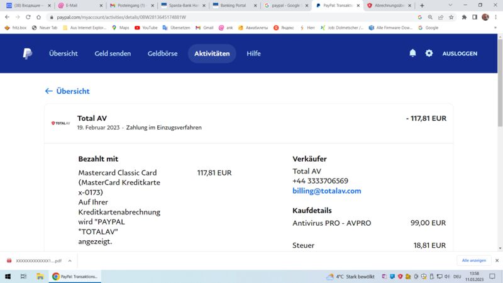Click the PayPal Chrome taskbar button
The image size is (503, 283).
tap(75, 276)
